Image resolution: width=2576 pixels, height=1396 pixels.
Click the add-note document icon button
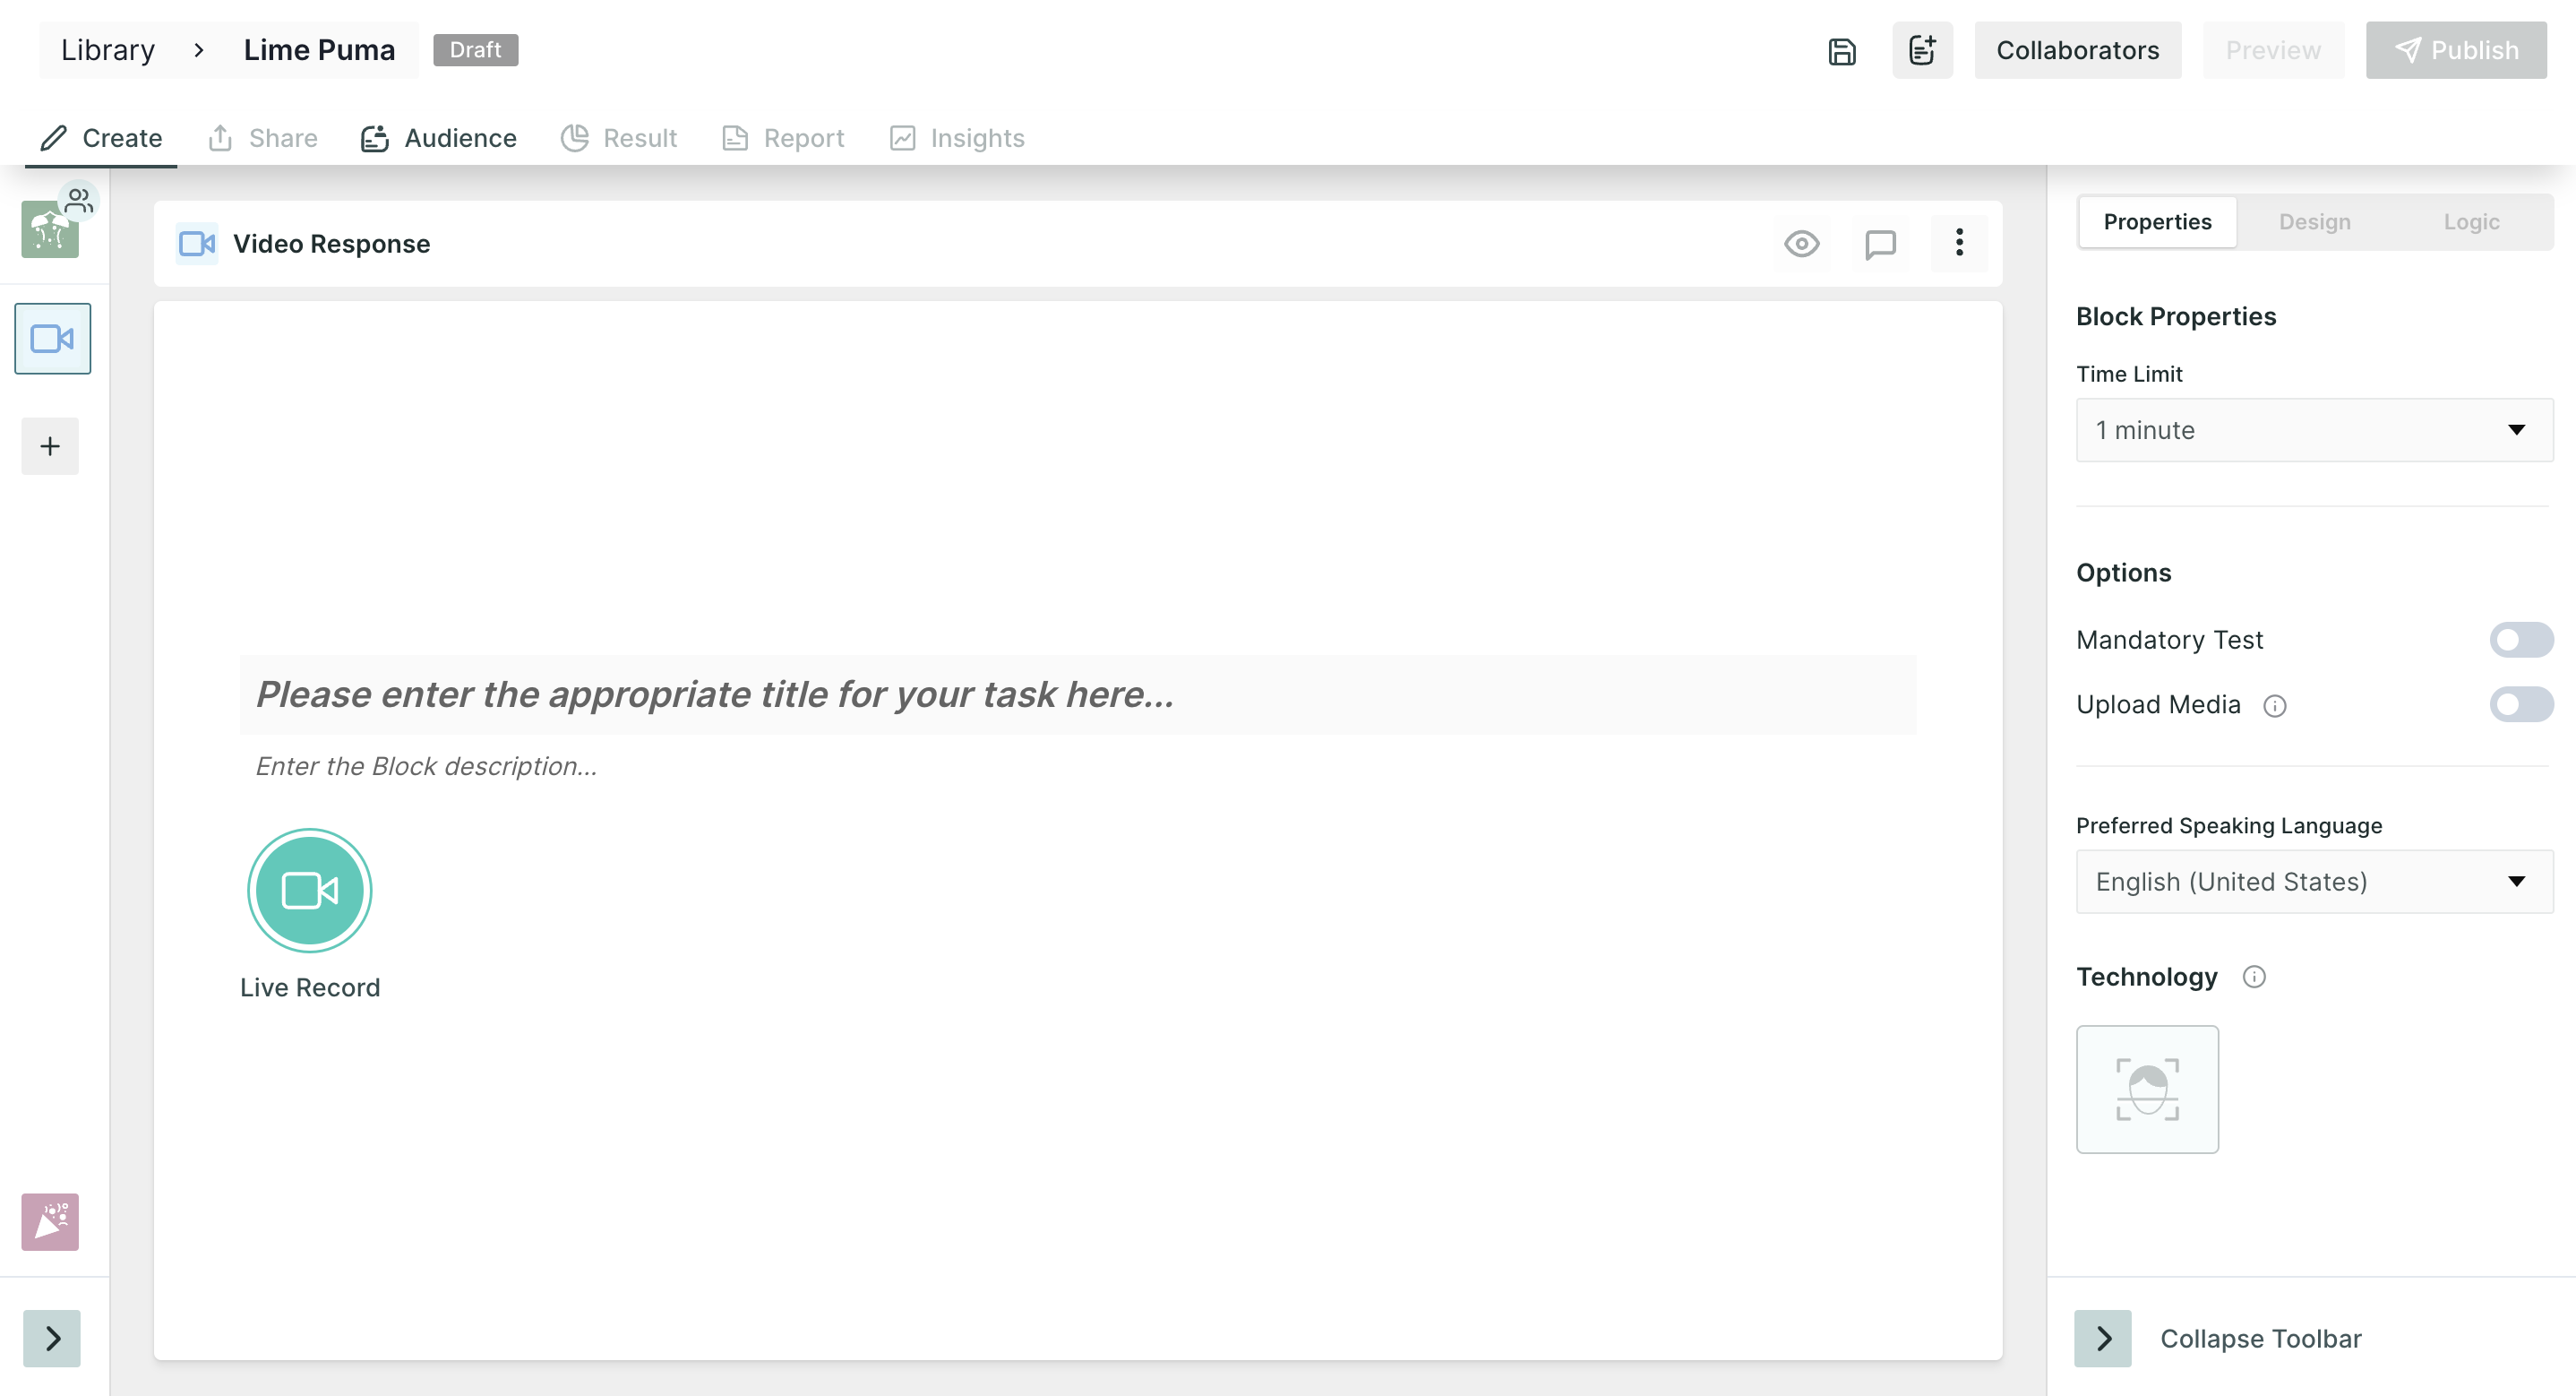point(1922,50)
